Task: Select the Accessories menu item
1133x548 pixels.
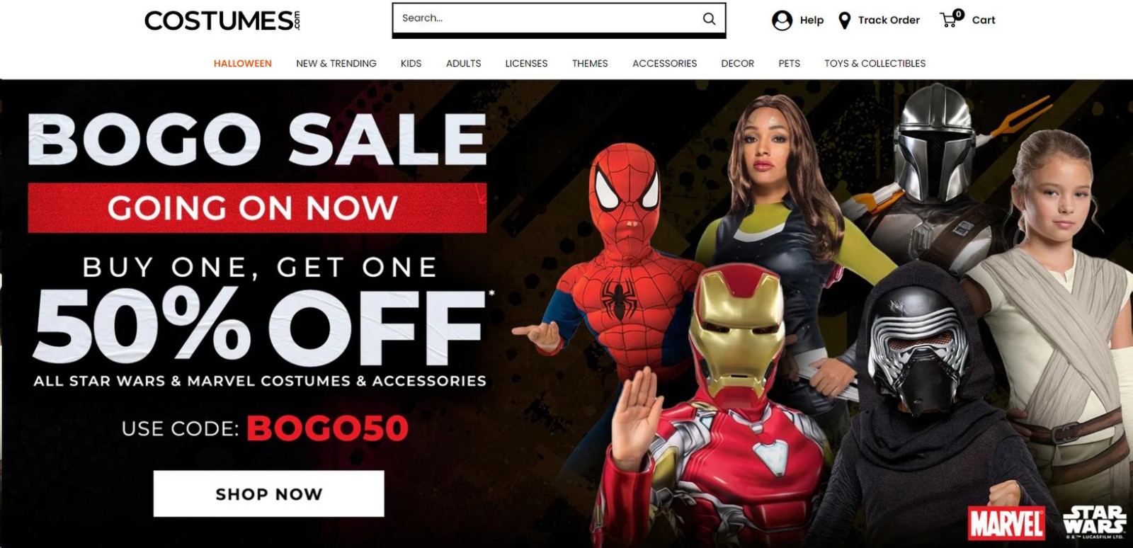Action: pos(664,63)
